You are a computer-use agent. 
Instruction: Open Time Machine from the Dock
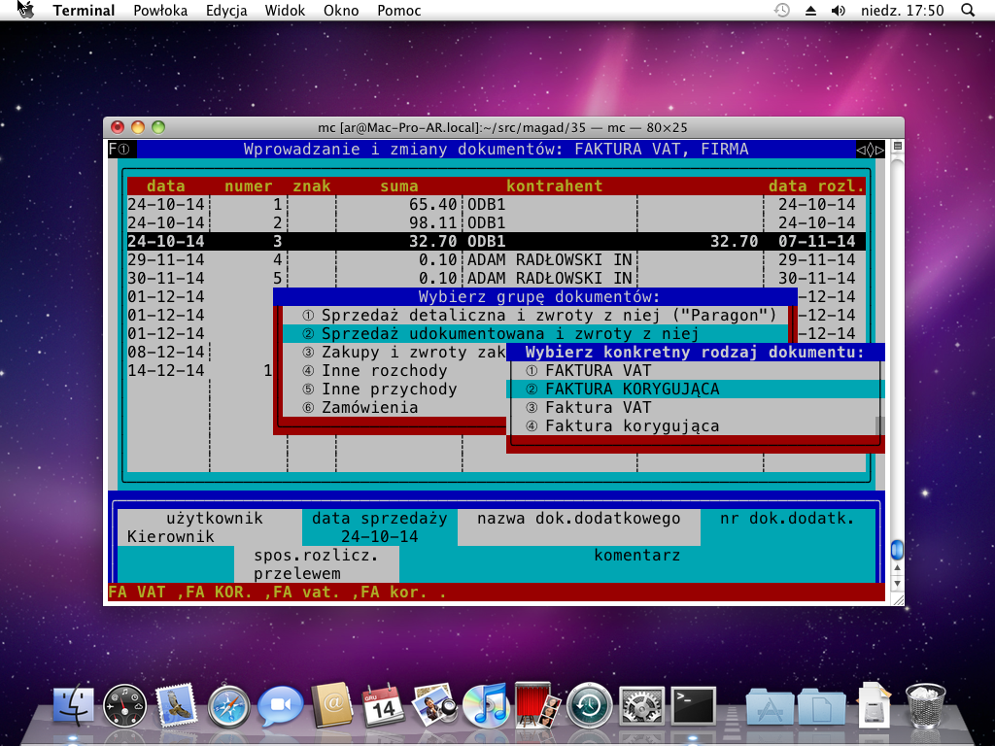click(588, 704)
